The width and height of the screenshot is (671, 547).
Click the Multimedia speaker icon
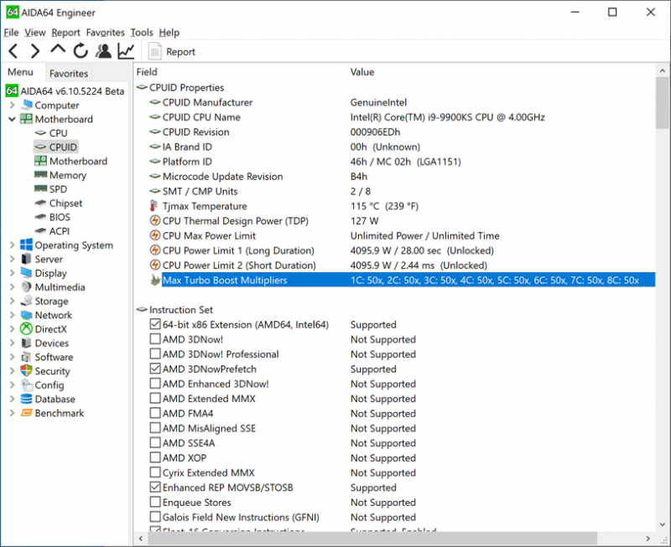27,286
